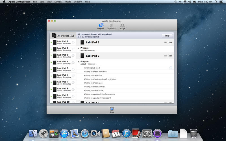Click the Wi-Fi status icon

pyautogui.click(x=185, y=2)
